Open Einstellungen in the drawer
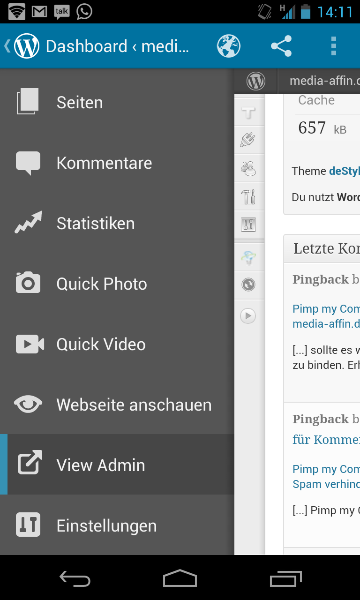 click(117, 525)
